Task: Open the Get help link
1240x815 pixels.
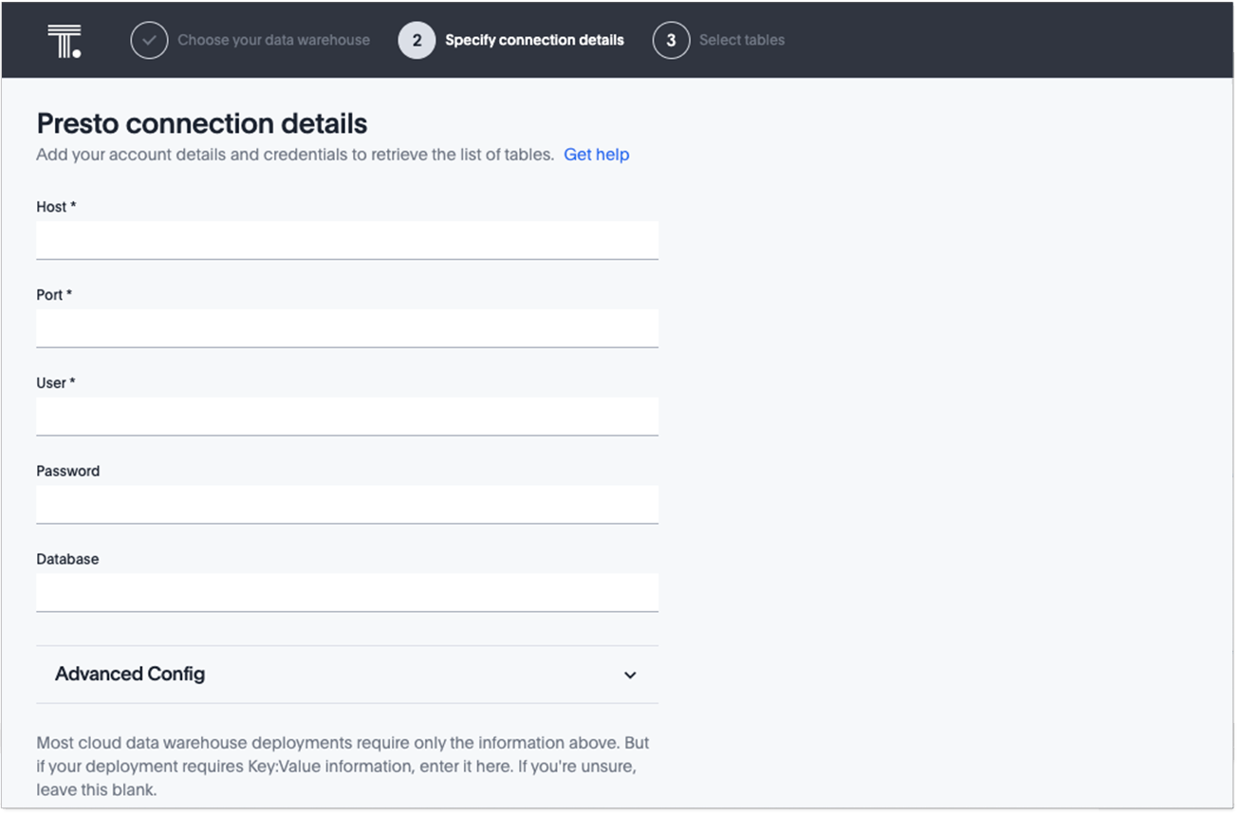Action: (x=596, y=155)
